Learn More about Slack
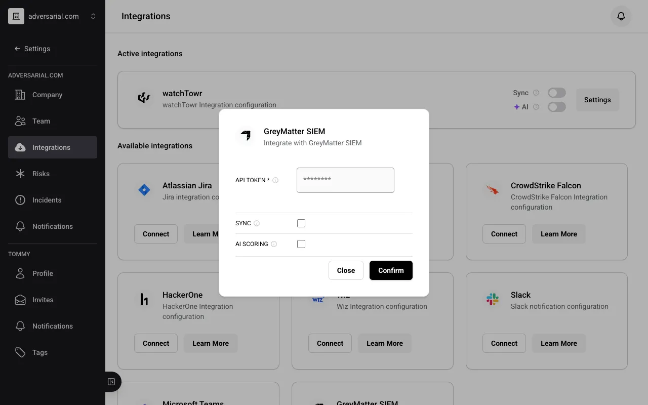Screen dimensions: 648x405 point(559,343)
